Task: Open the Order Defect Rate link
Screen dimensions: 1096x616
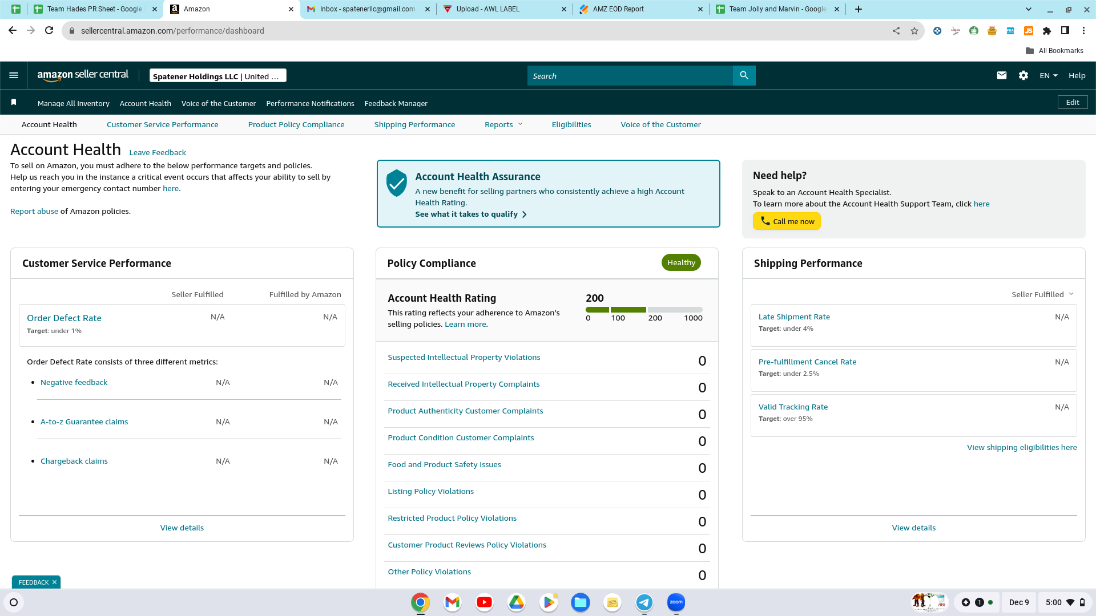Action: 64,318
